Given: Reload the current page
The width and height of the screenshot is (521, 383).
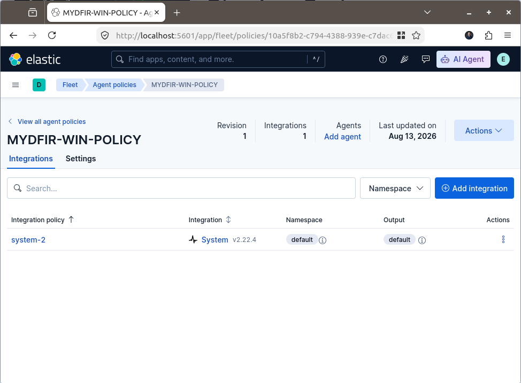Looking at the screenshot, I should pyautogui.click(x=52, y=35).
